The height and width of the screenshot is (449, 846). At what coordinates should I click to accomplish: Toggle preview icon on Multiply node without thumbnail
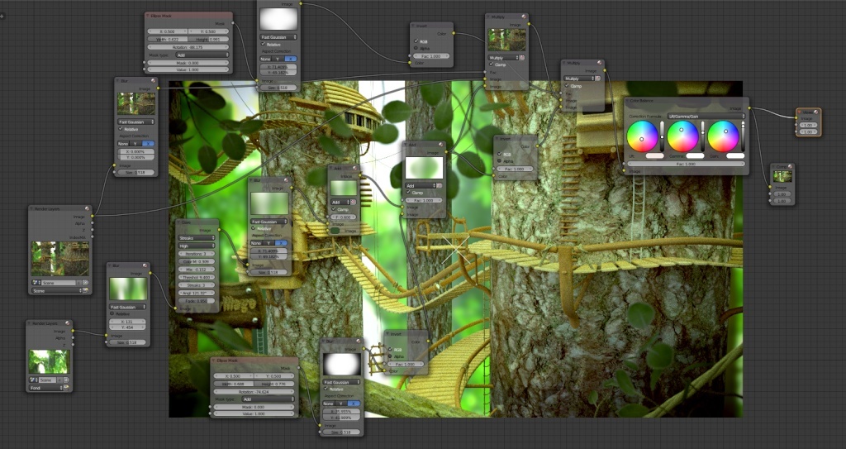(x=599, y=63)
